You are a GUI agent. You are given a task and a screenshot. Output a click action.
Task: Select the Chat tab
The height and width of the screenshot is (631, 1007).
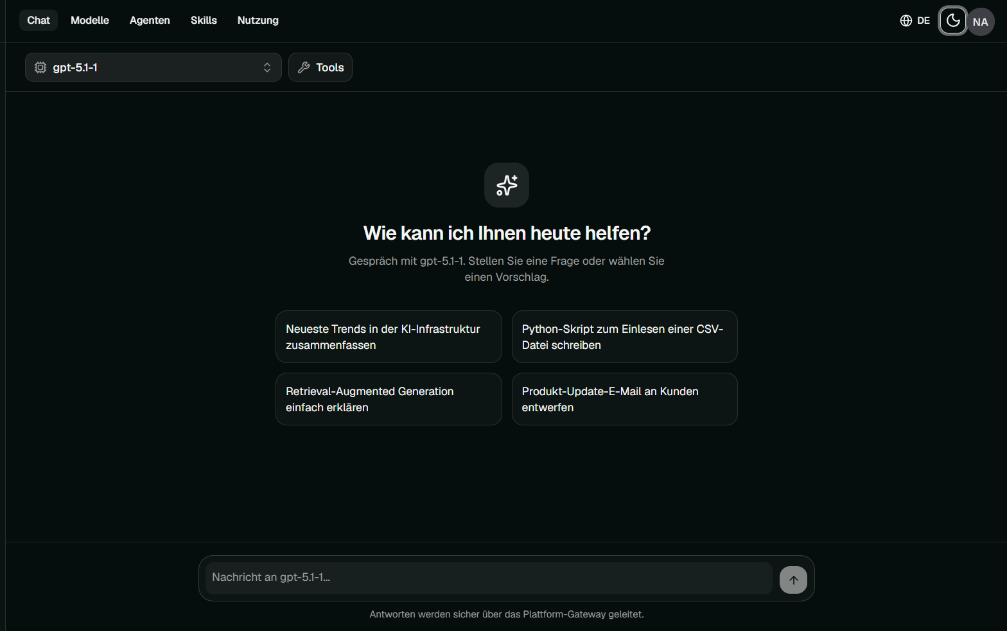39,21
